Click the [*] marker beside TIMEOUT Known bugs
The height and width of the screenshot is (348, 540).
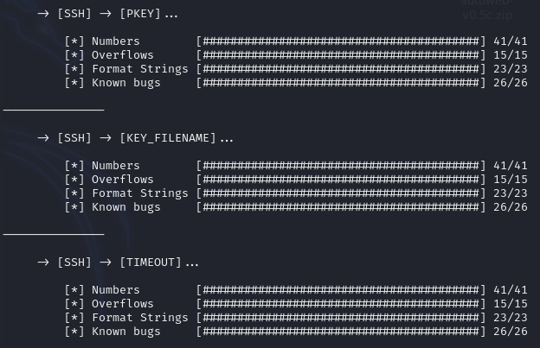(74, 332)
